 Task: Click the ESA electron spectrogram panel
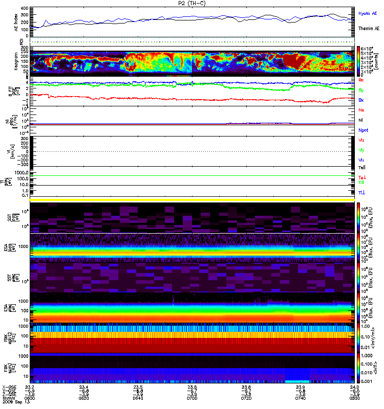[192, 308]
